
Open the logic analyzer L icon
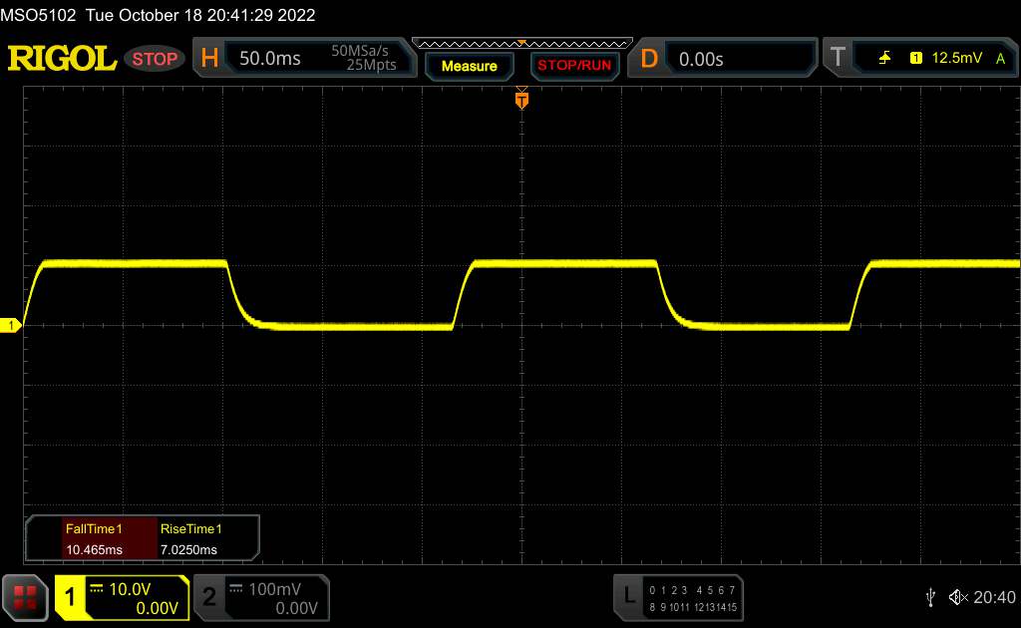628,596
